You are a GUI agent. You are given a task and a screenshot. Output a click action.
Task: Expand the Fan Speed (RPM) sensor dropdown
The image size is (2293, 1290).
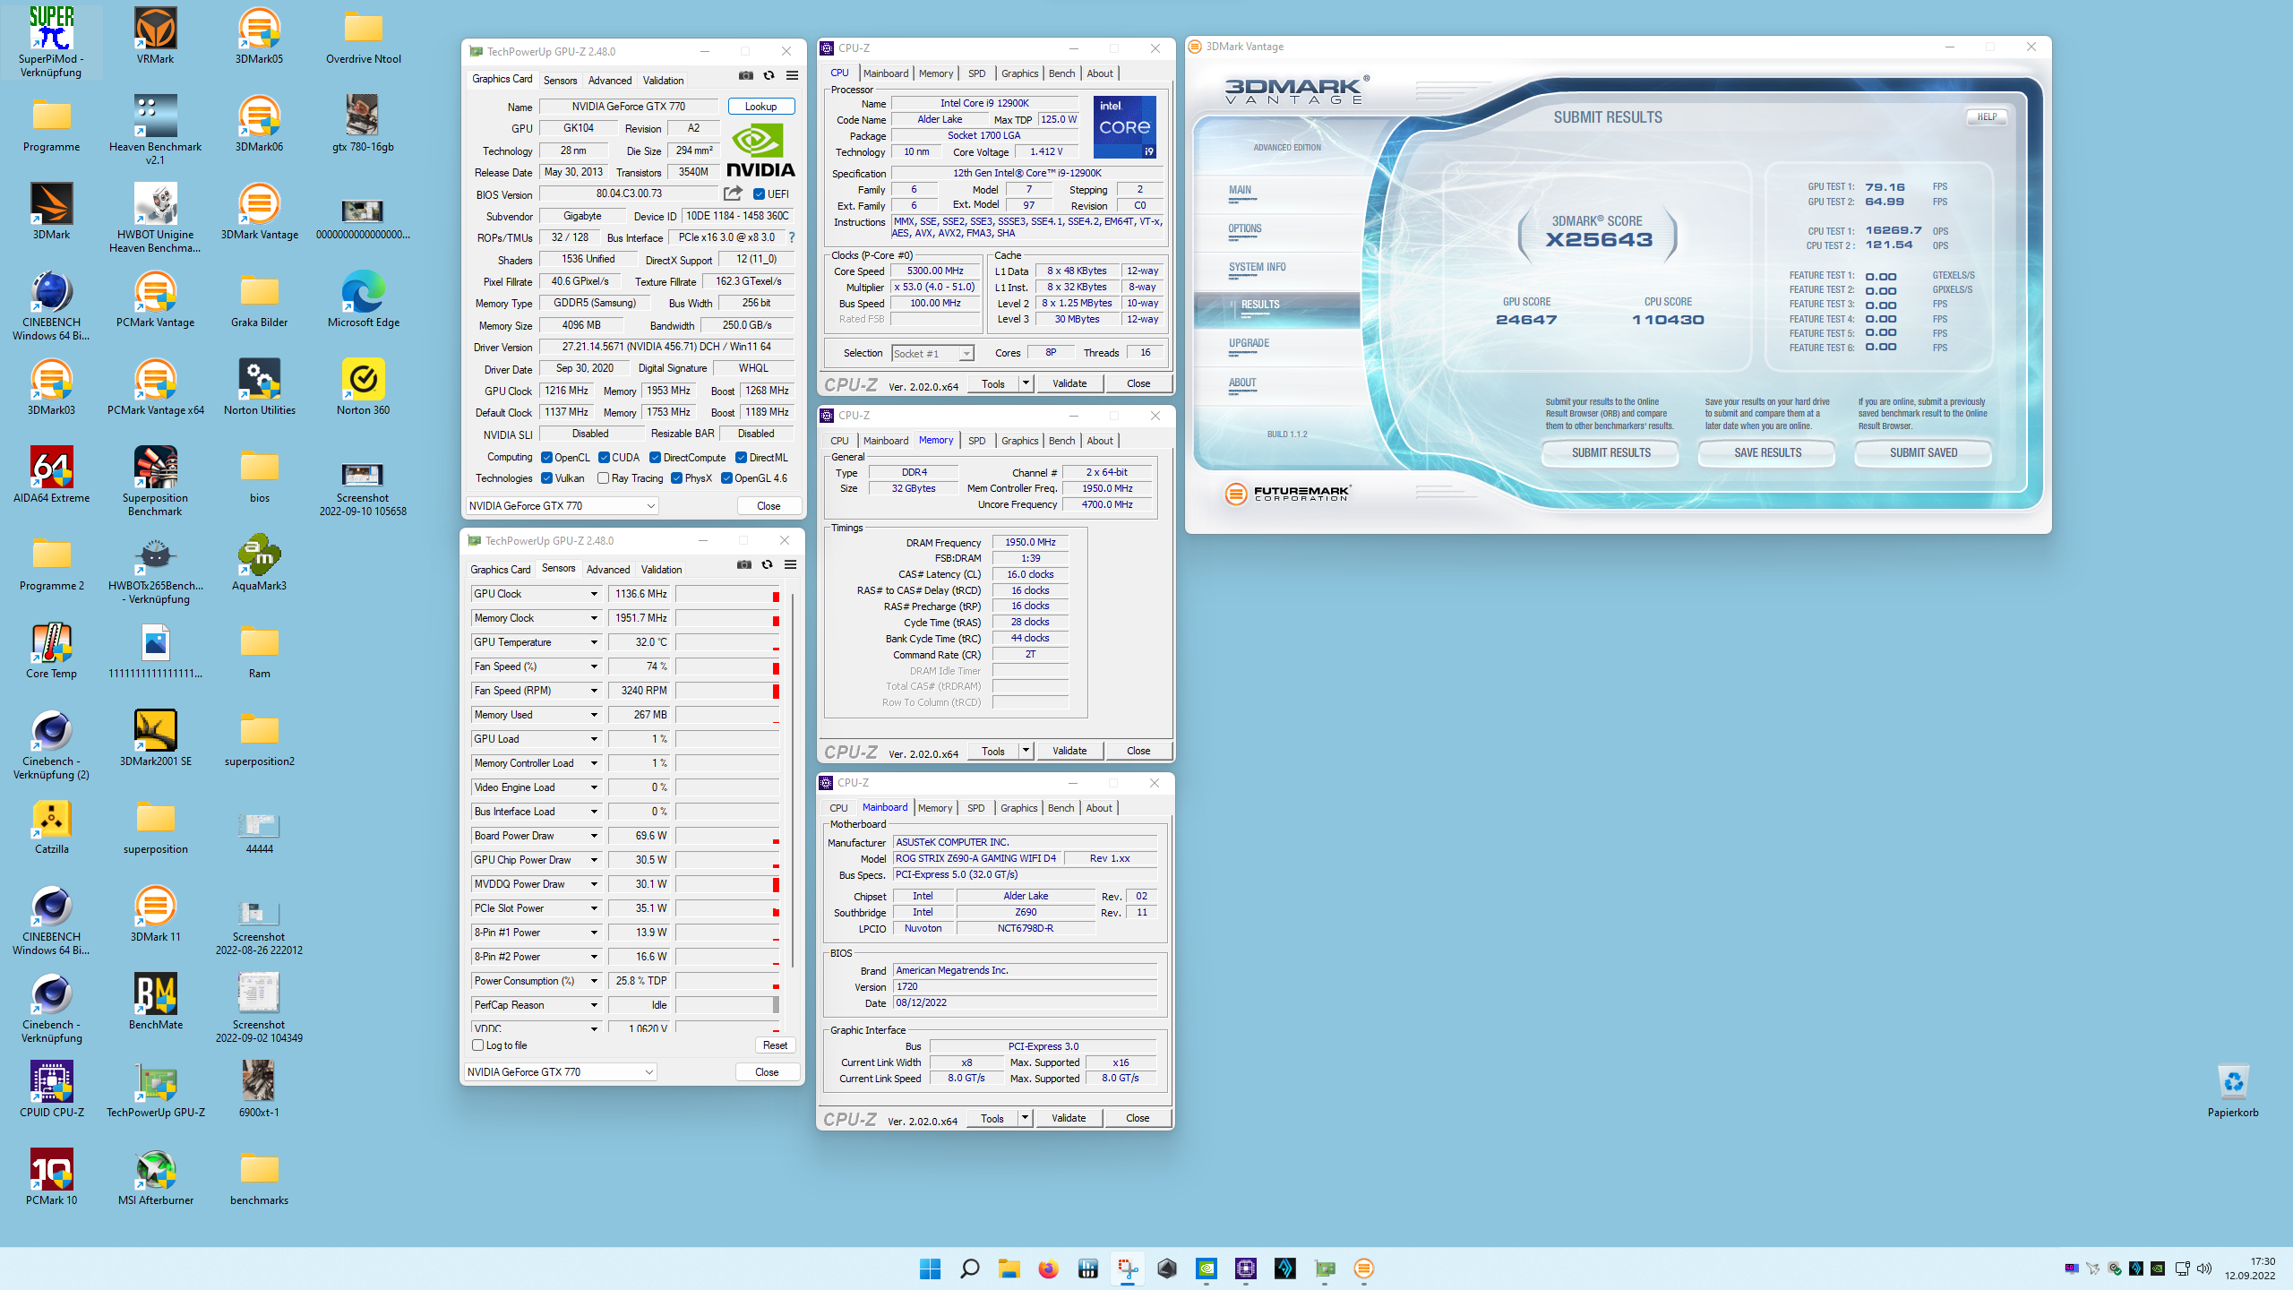coord(593,691)
